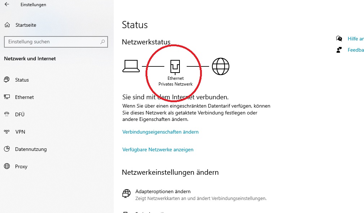Open Verbindungseigenschaften ändern
The height and width of the screenshot is (213, 364).
click(x=160, y=132)
